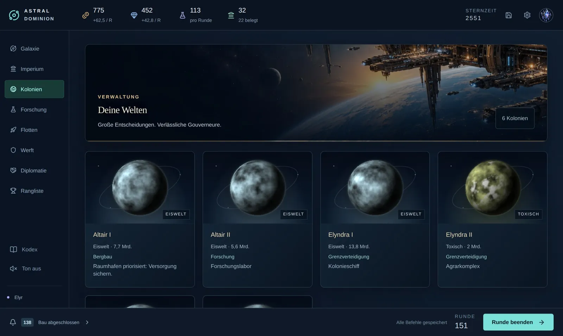The width and height of the screenshot is (563, 336).
Task: Save the game with the disk icon
Action: 508,15
